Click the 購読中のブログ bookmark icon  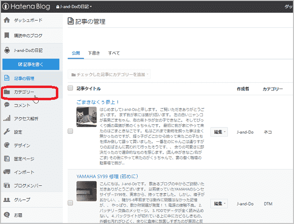click(7, 35)
